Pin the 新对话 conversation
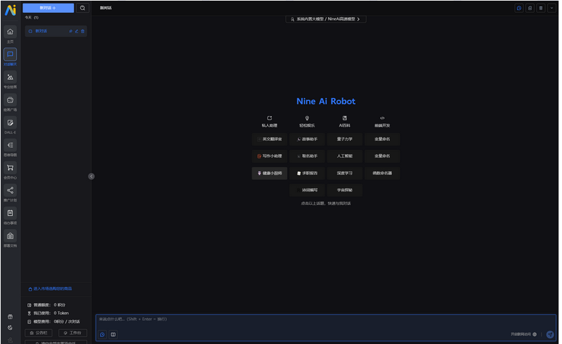The width and height of the screenshot is (562, 344). 71,31
